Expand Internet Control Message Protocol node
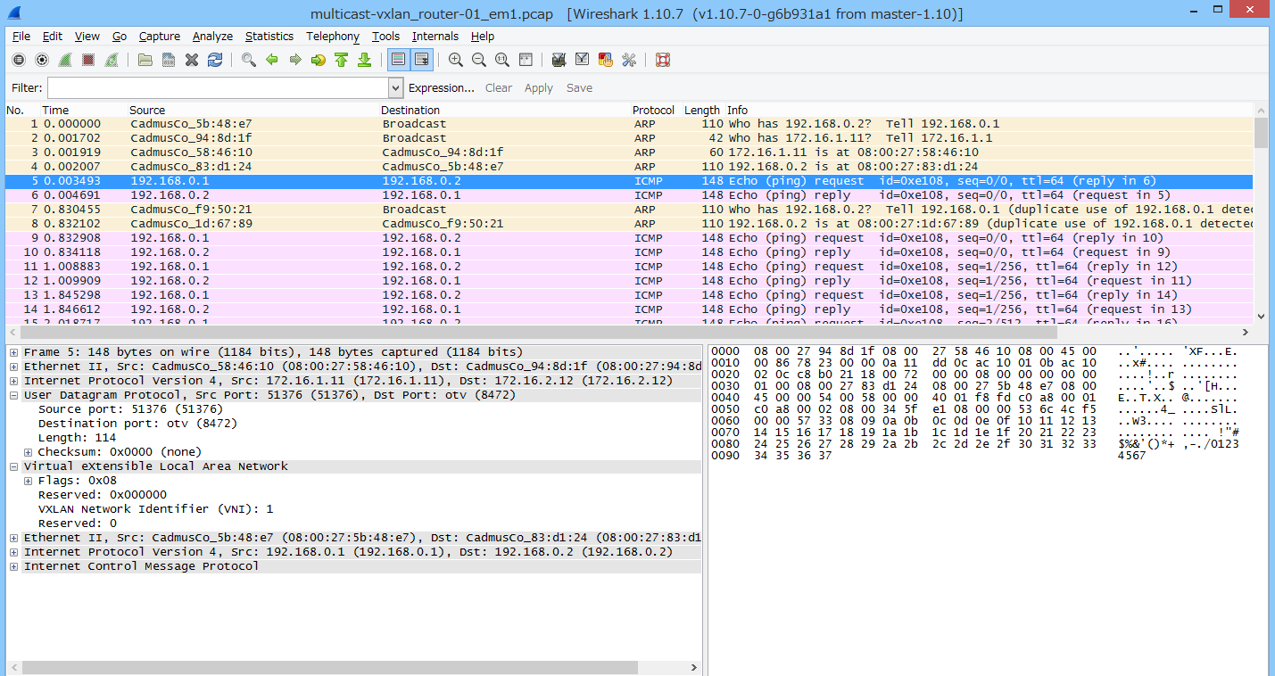The width and height of the screenshot is (1275, 676). pyautogui.click(x=13, y=566)
